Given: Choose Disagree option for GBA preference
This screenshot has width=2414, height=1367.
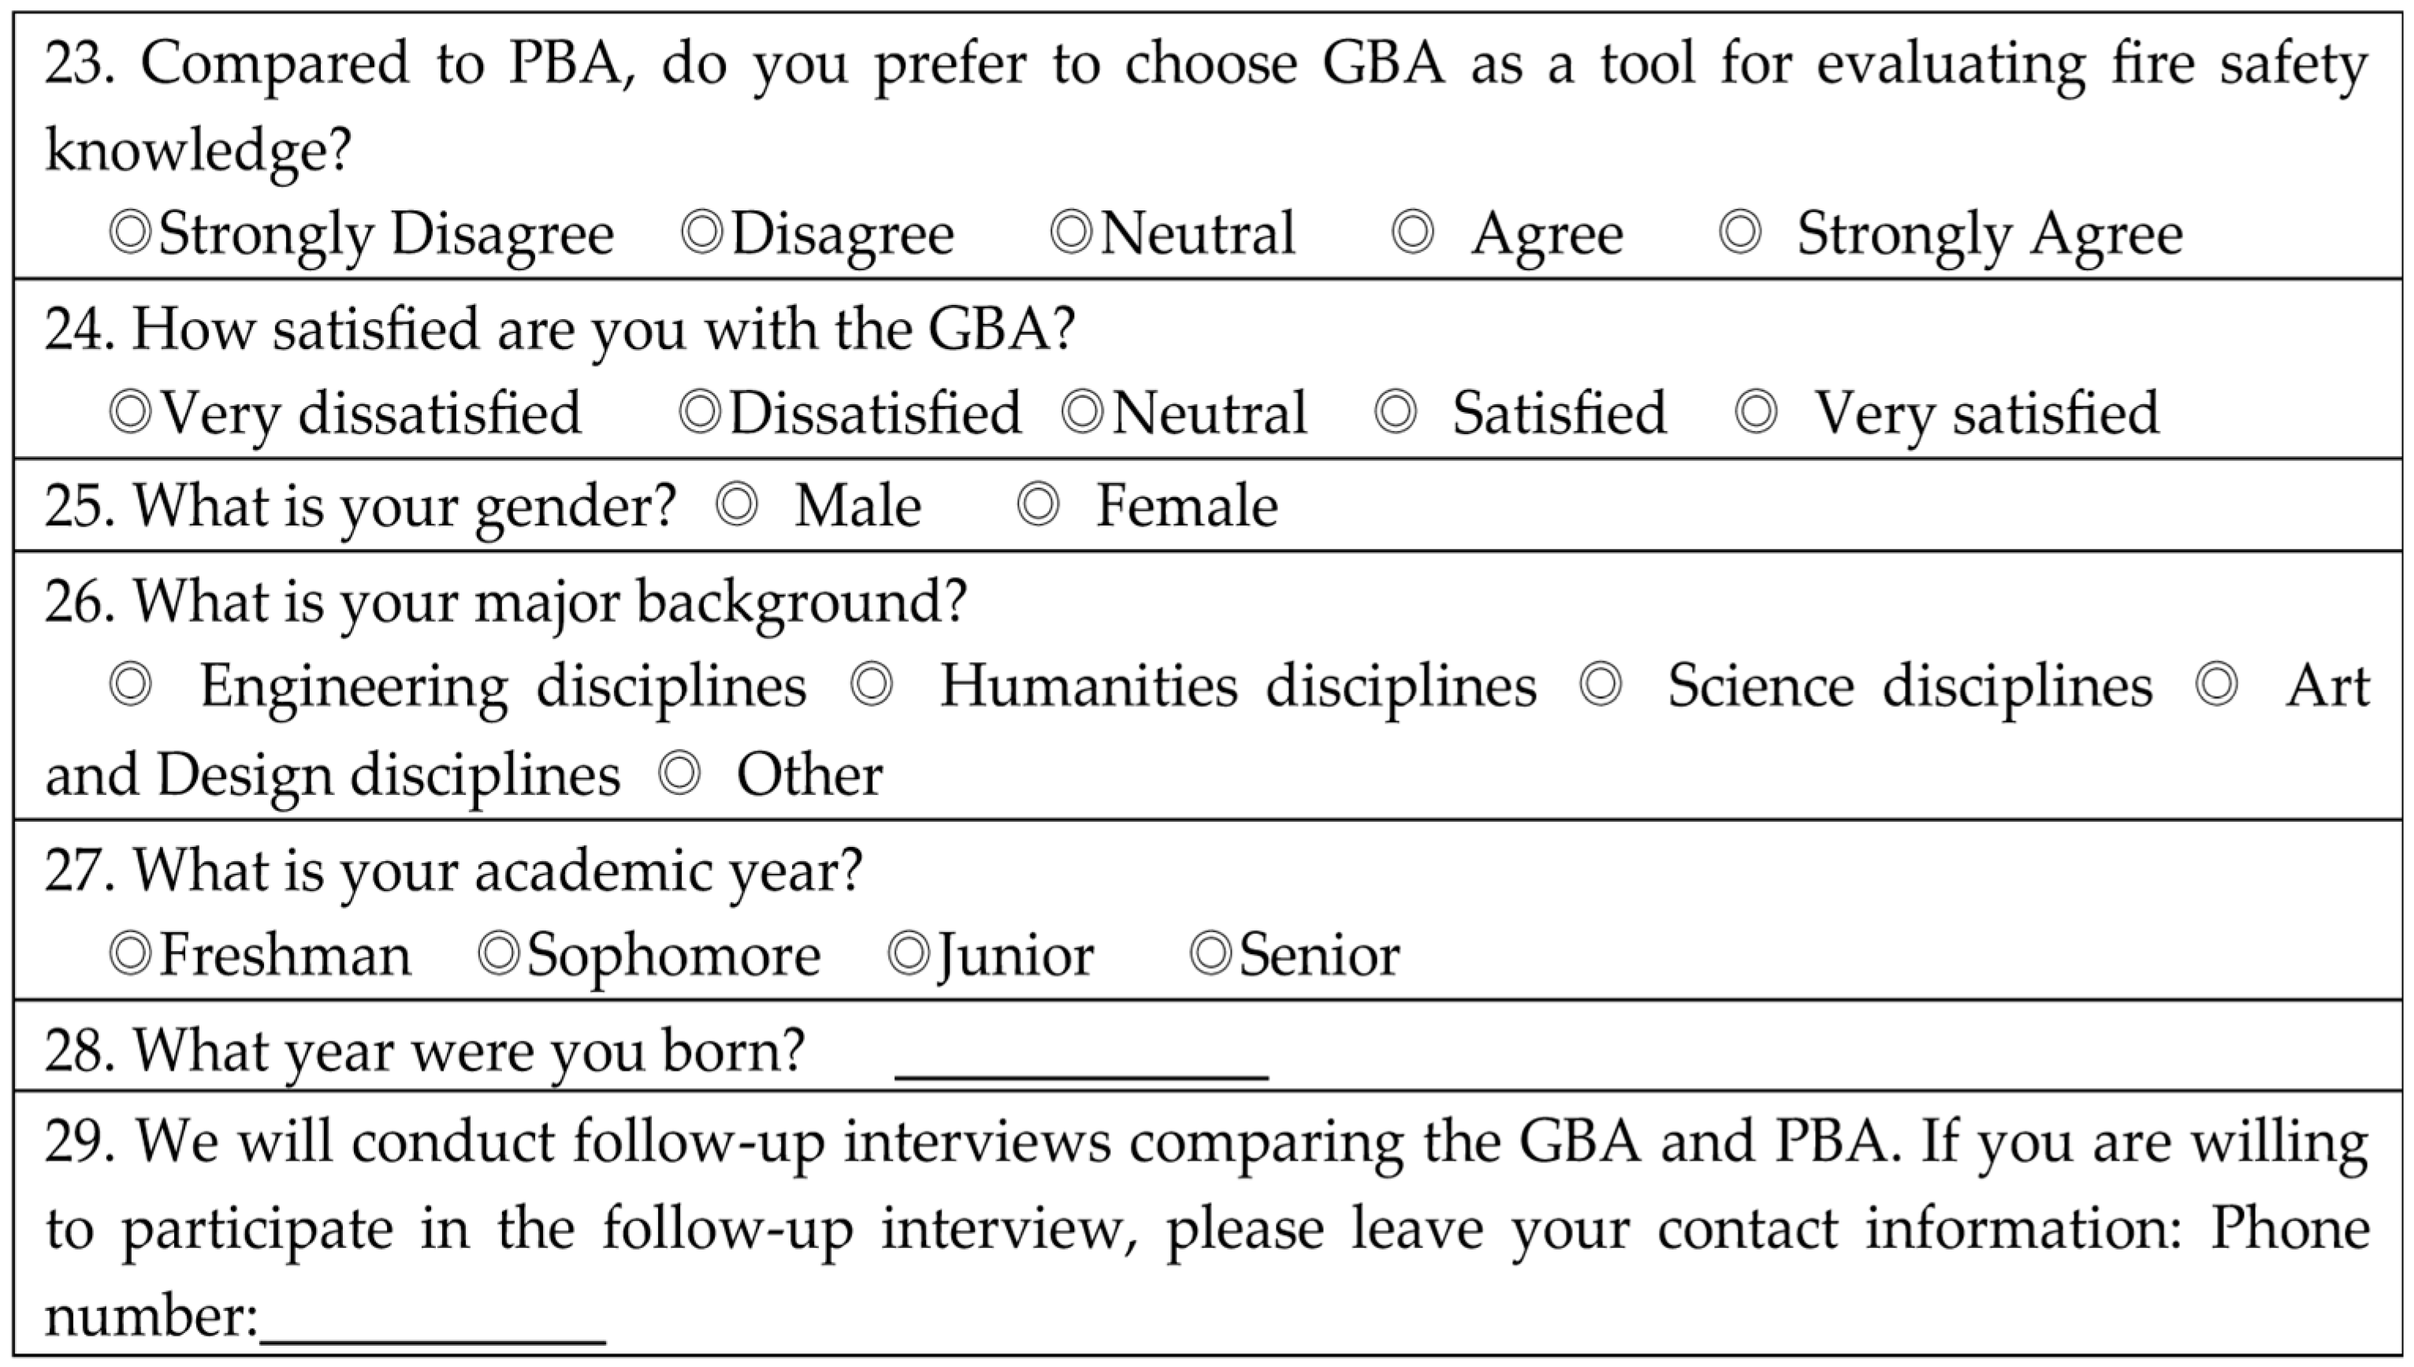Looking at the screenshot, I should pos(702,233).
